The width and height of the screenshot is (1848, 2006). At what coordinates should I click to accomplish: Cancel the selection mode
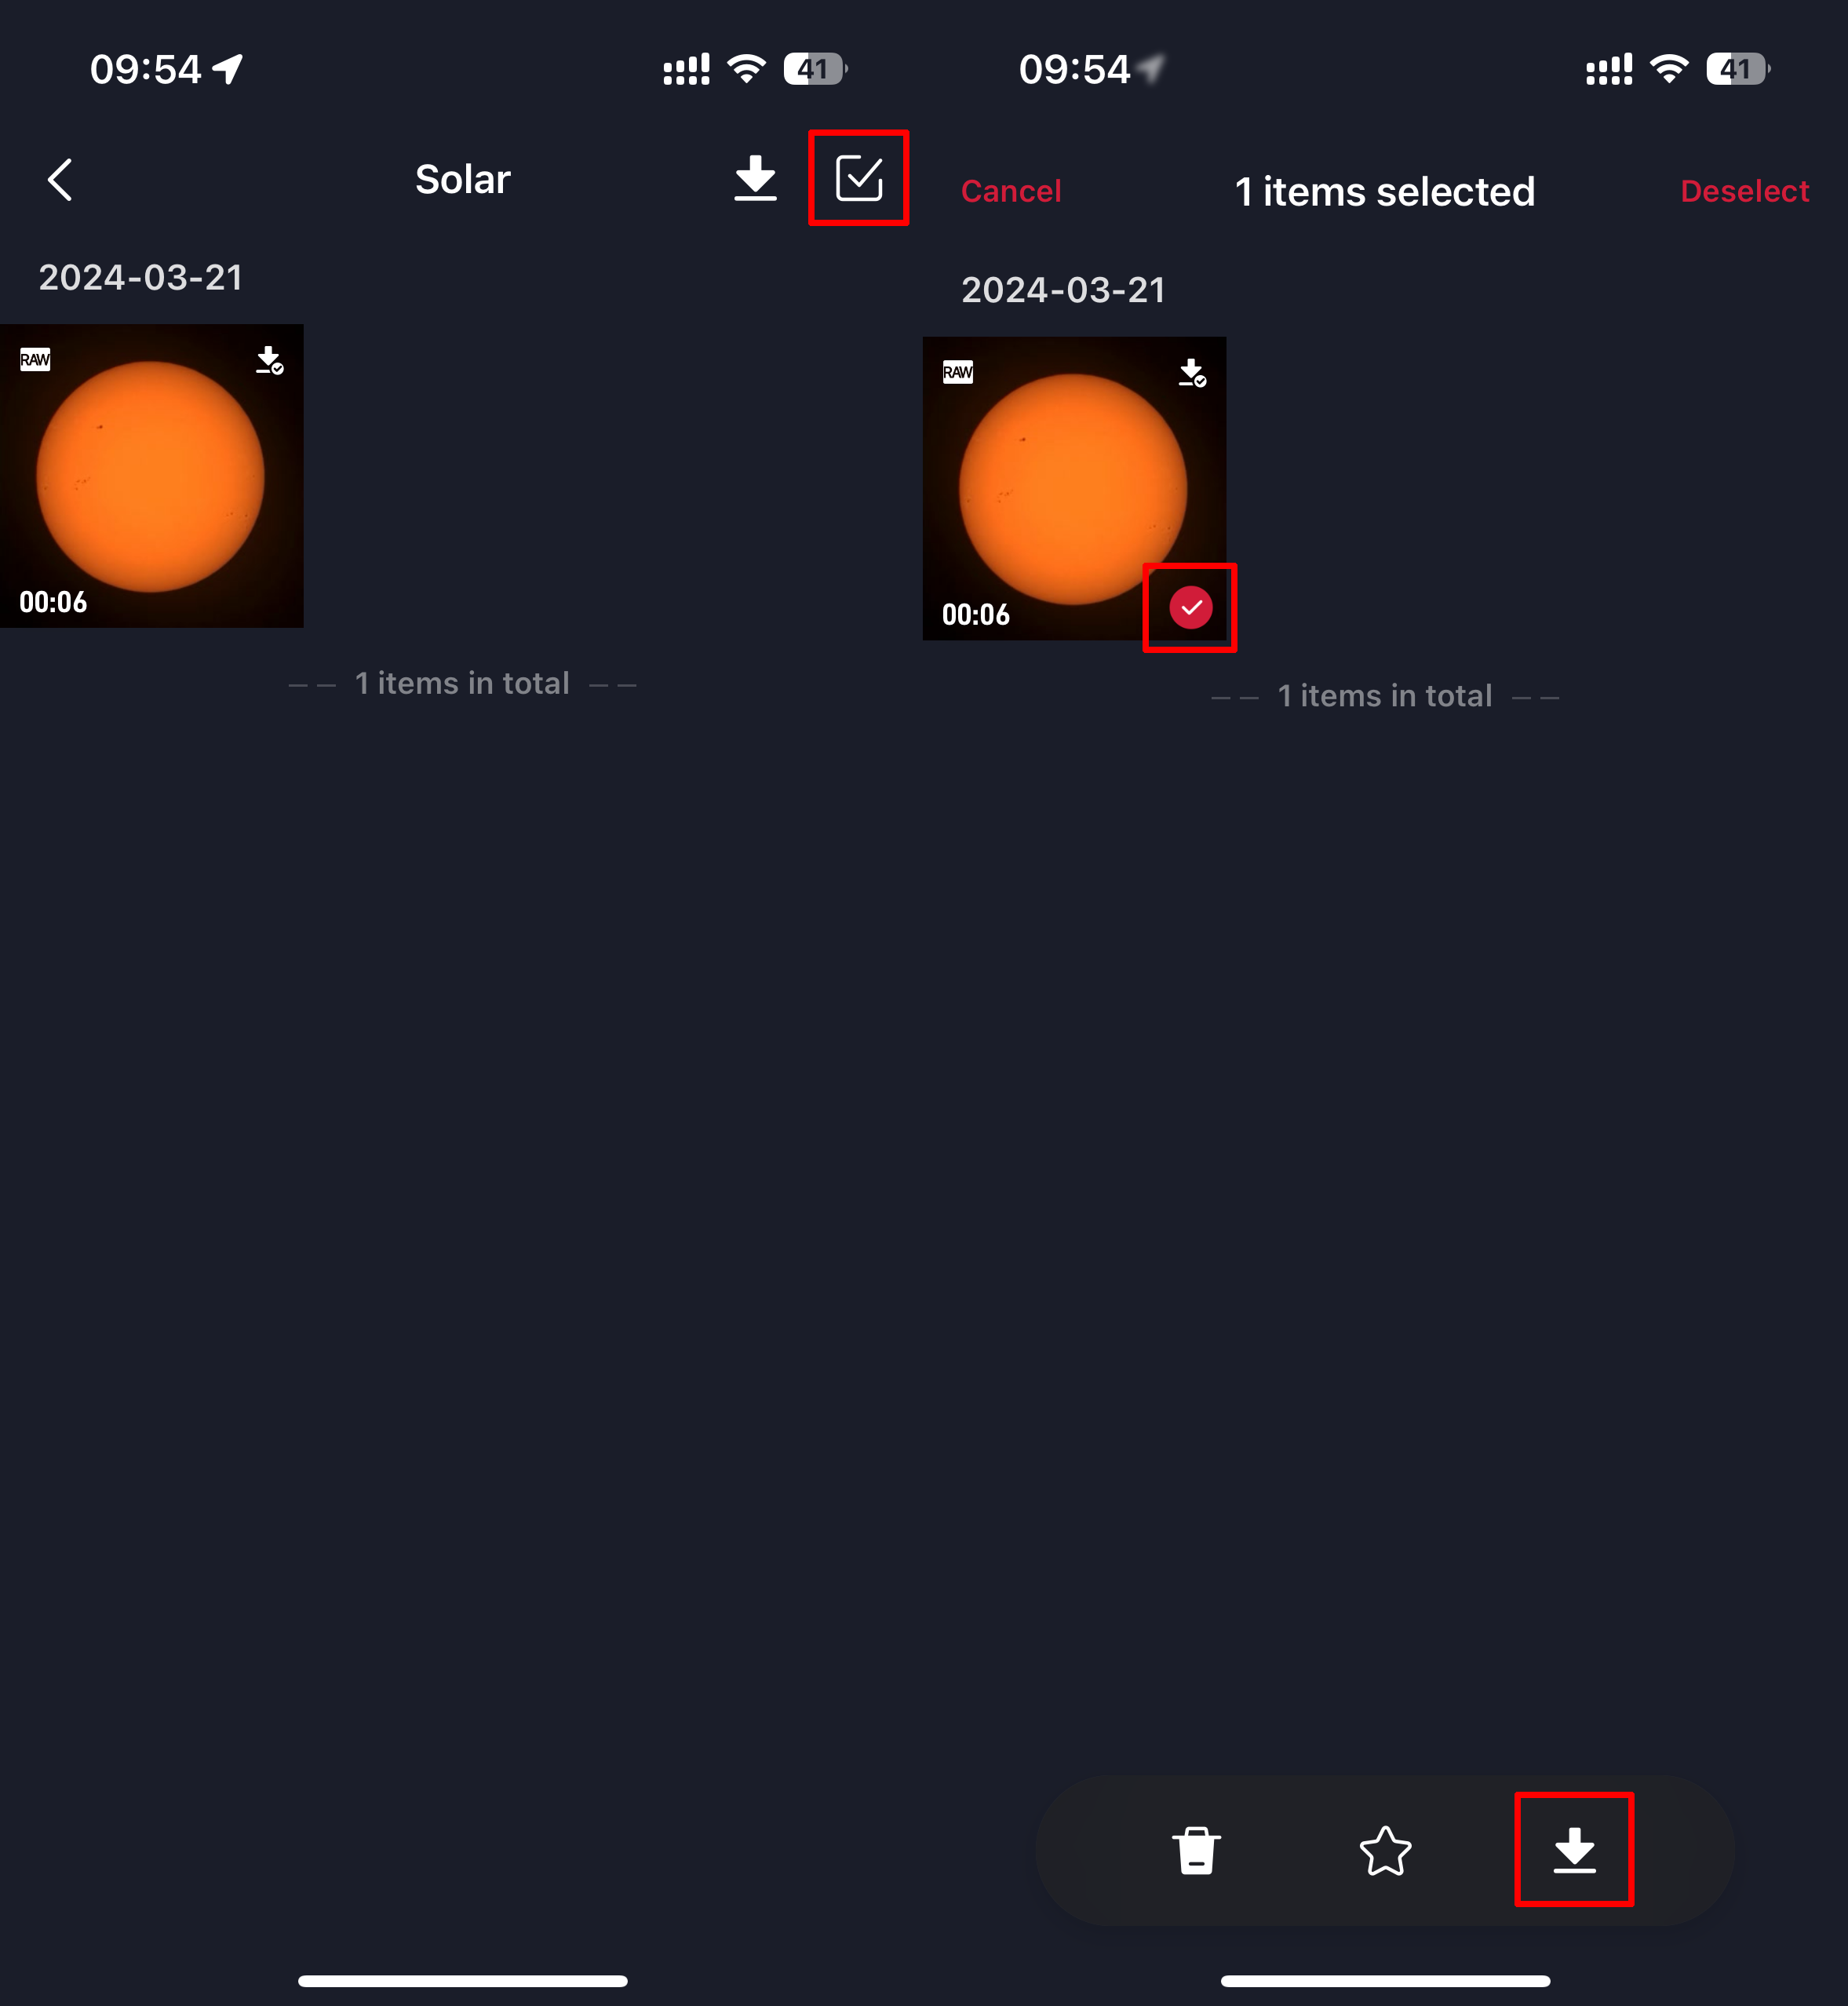[x=1011, y=191]
